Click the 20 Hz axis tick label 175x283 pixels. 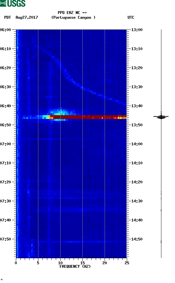coord(105,263)
